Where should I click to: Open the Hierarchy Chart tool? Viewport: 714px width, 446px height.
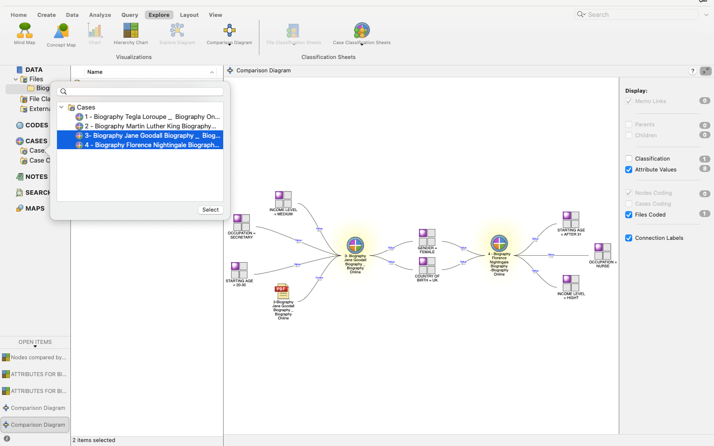[130, 34]
